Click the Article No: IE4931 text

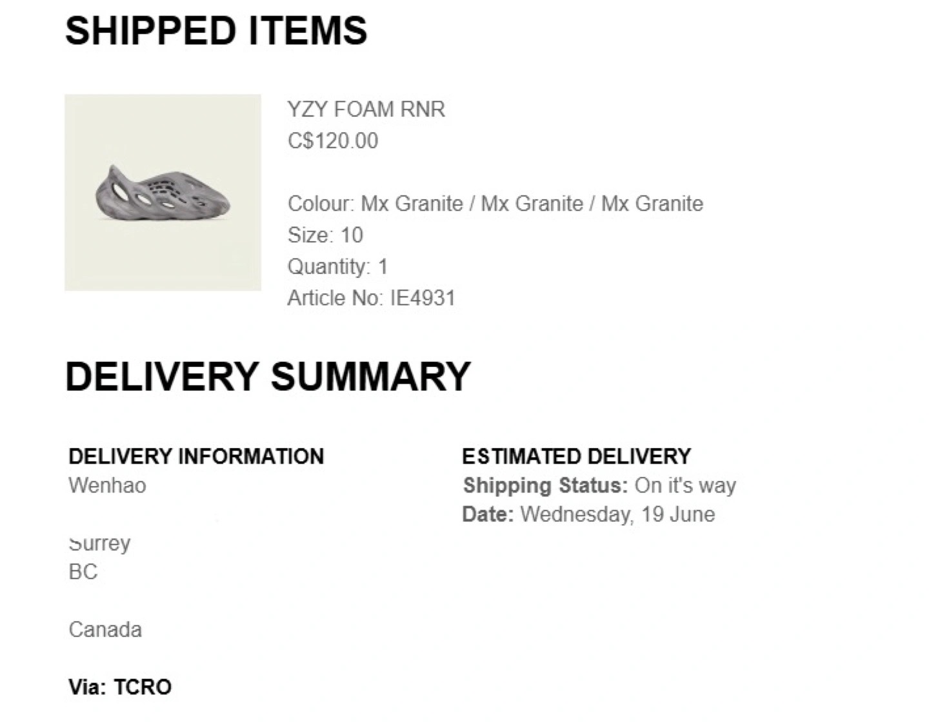coord(372,298)
